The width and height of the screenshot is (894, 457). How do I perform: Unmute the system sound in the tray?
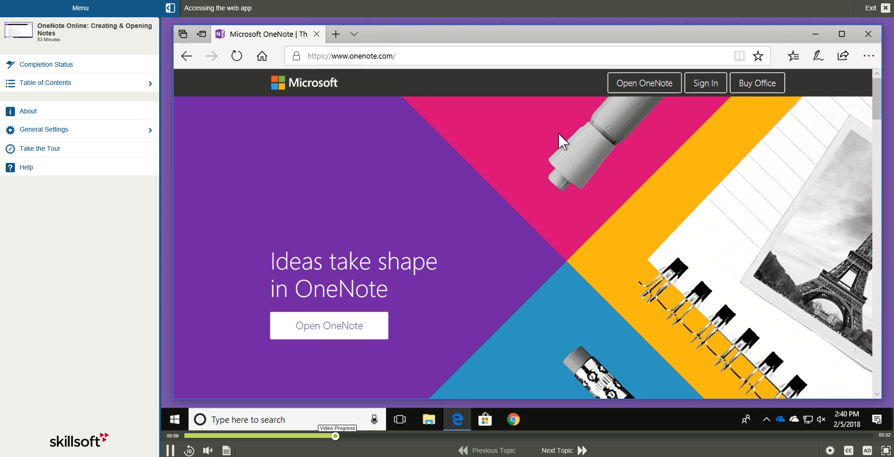click(x=821, y=419)
